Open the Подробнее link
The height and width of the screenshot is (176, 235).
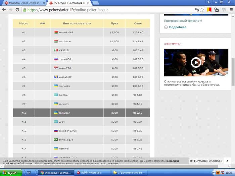tap(178, 27)
